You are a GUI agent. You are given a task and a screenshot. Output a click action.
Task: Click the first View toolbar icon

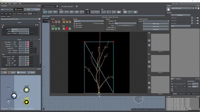[x=45, y=12]
